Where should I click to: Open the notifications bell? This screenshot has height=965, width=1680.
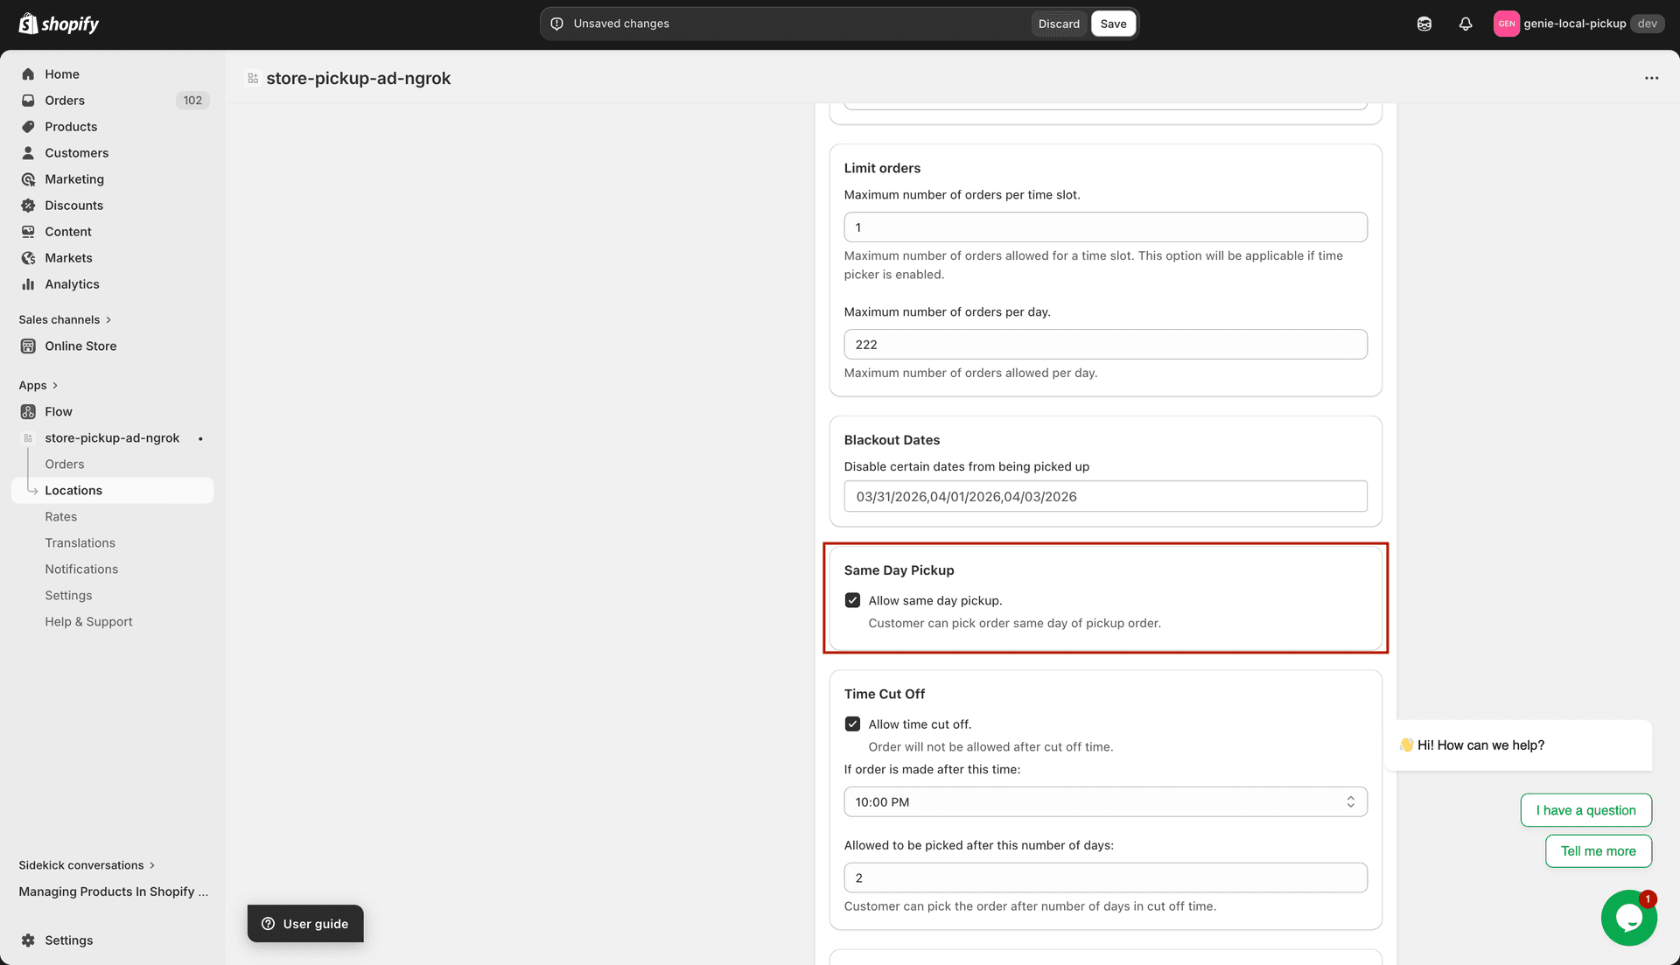[x=1466, y=24]
